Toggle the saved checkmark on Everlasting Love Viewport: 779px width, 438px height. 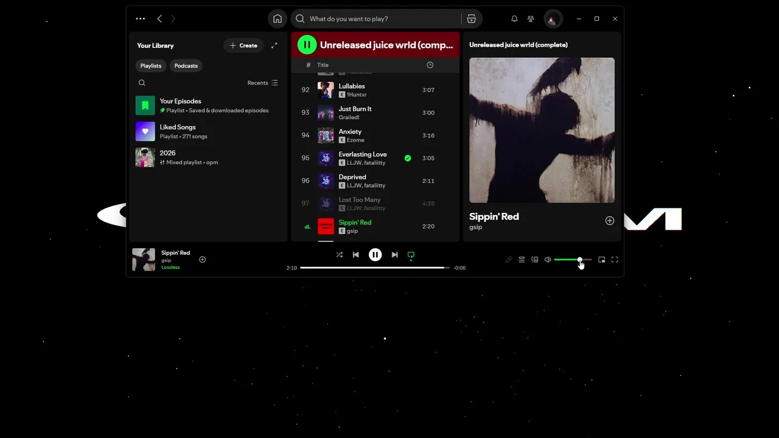(408, 158)
